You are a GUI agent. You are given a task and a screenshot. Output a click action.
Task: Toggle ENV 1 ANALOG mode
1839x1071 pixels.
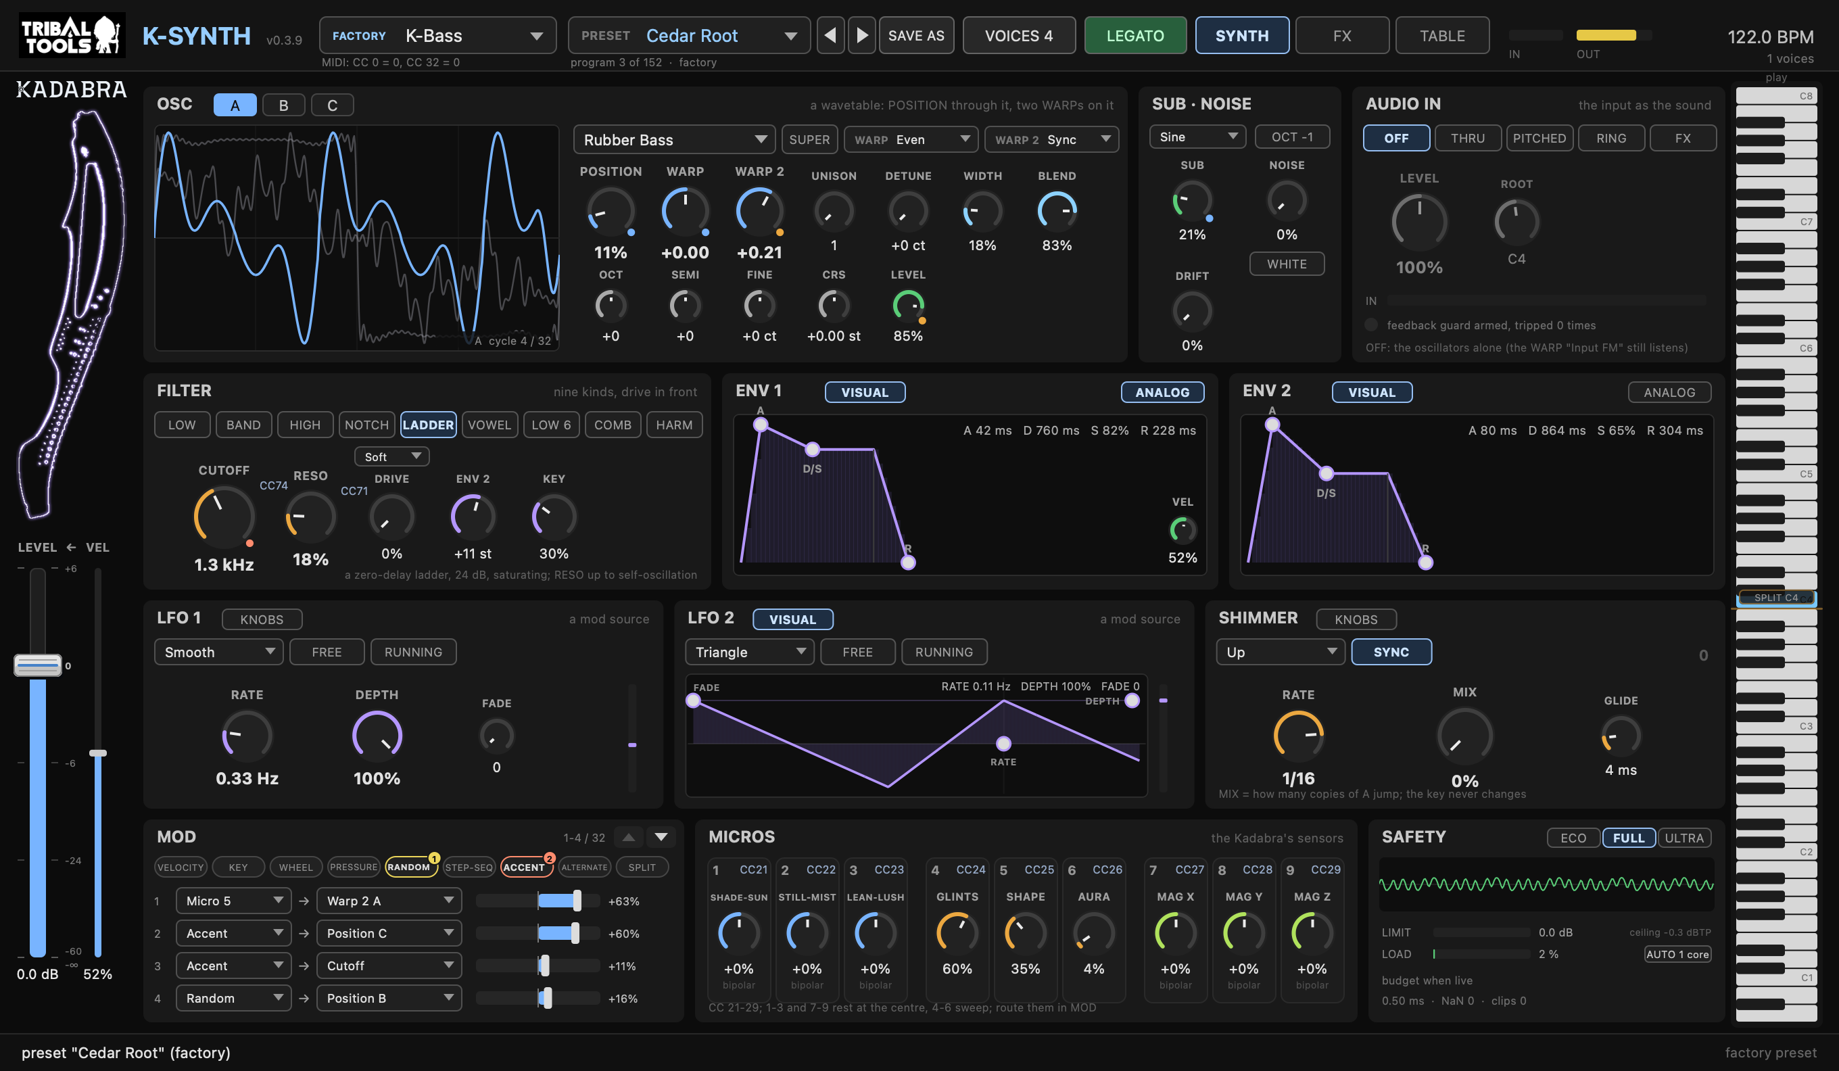pos(1162,391)
